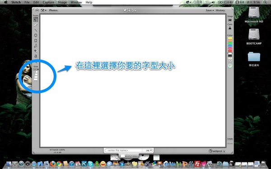Open Finder from the dock
The width and height of the screenshot is (271, 169).
tap(9, 164)
